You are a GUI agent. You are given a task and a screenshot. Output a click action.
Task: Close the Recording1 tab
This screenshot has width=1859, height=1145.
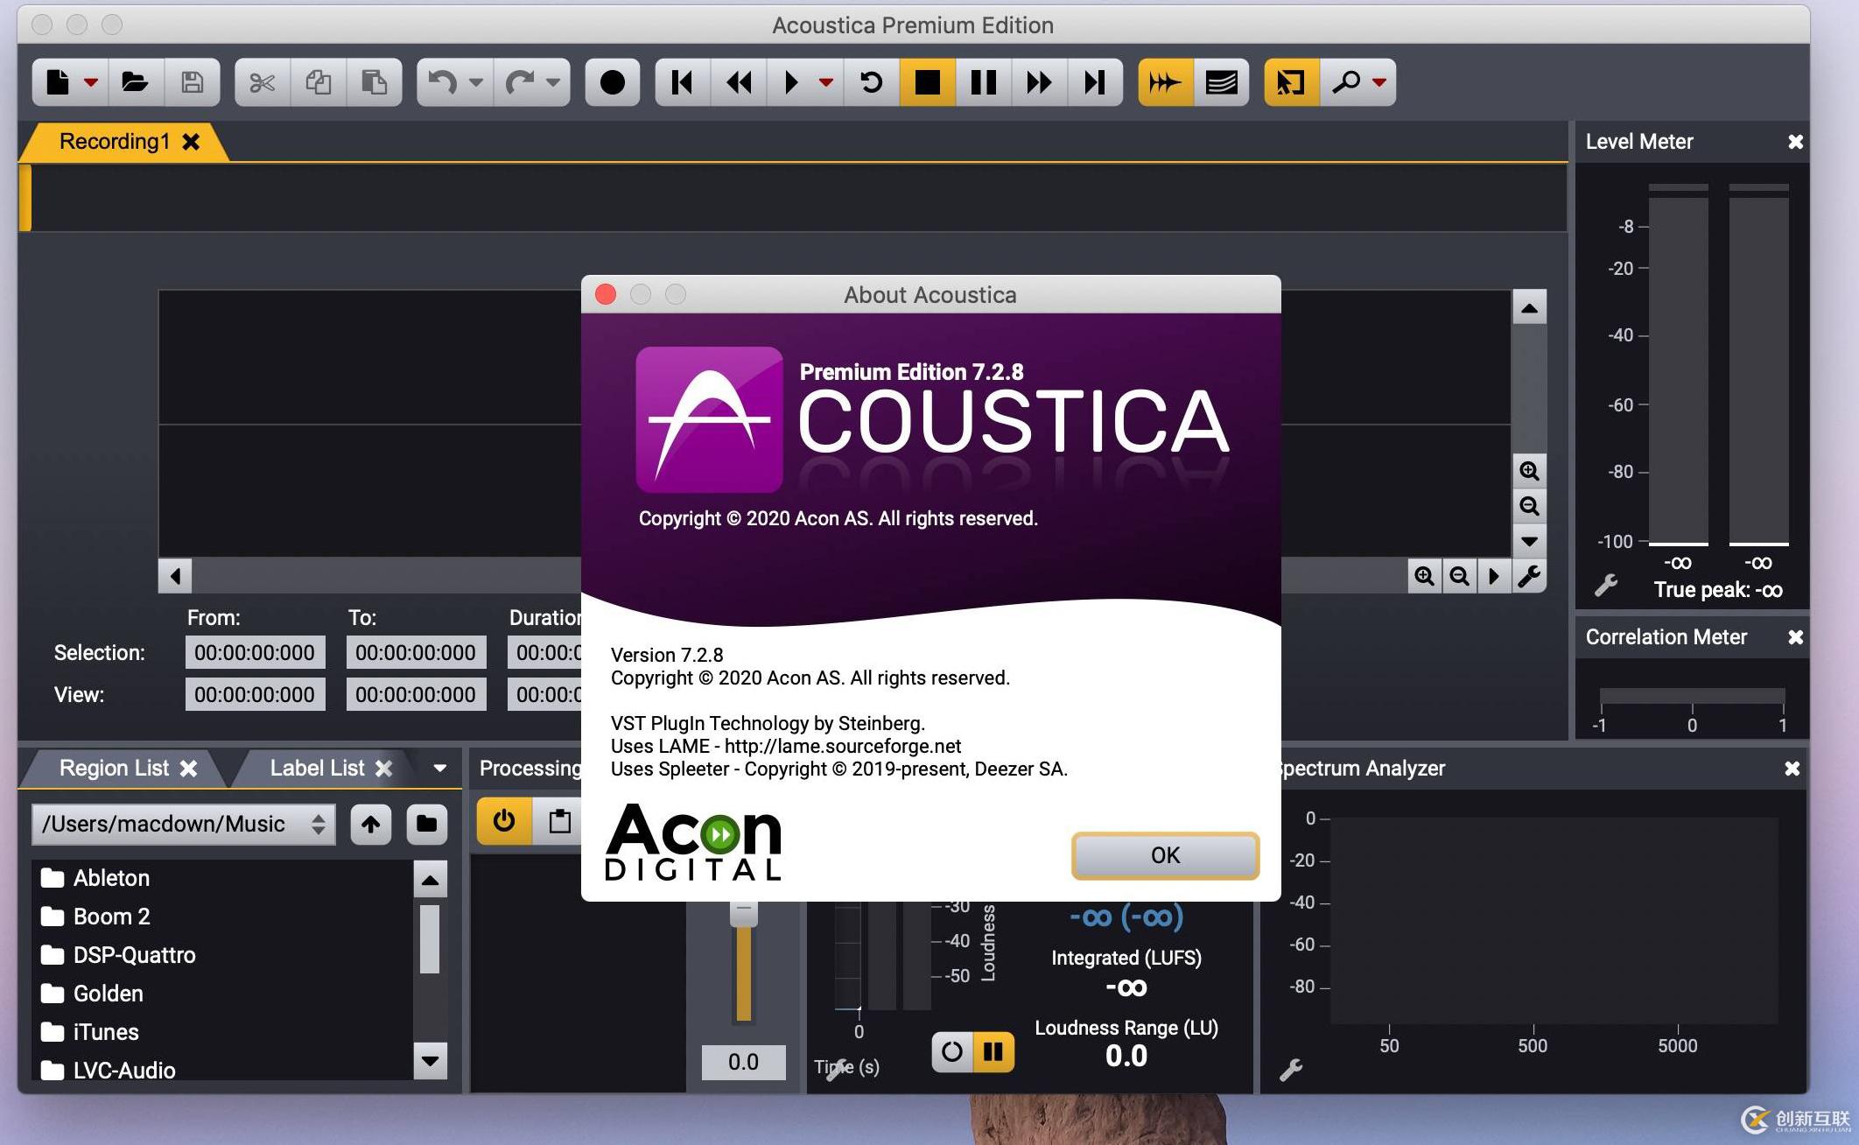(191, 142)
